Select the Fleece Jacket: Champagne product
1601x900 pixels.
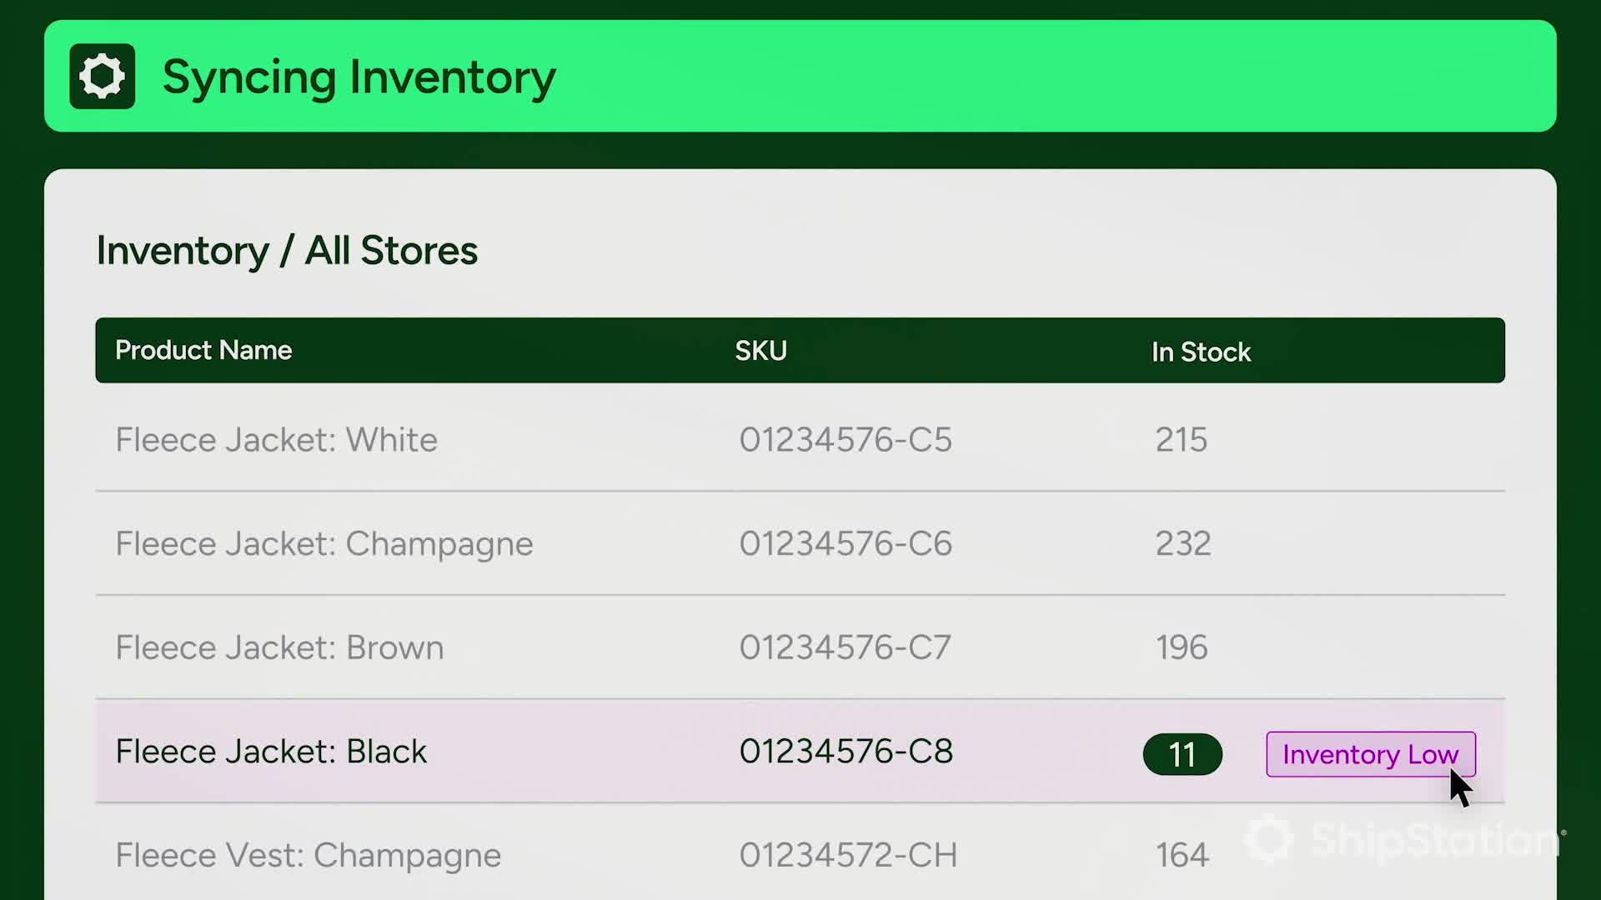point(324,543)
